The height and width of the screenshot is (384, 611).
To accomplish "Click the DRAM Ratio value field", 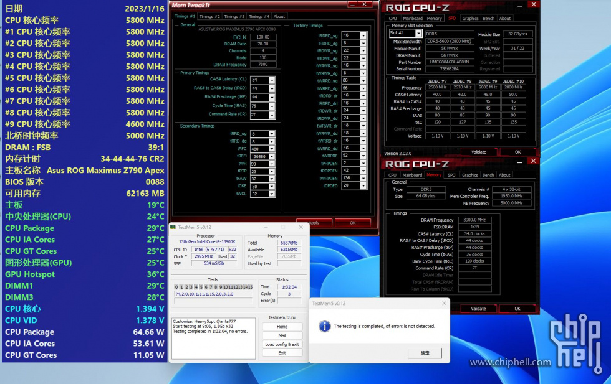I will 263,44.
